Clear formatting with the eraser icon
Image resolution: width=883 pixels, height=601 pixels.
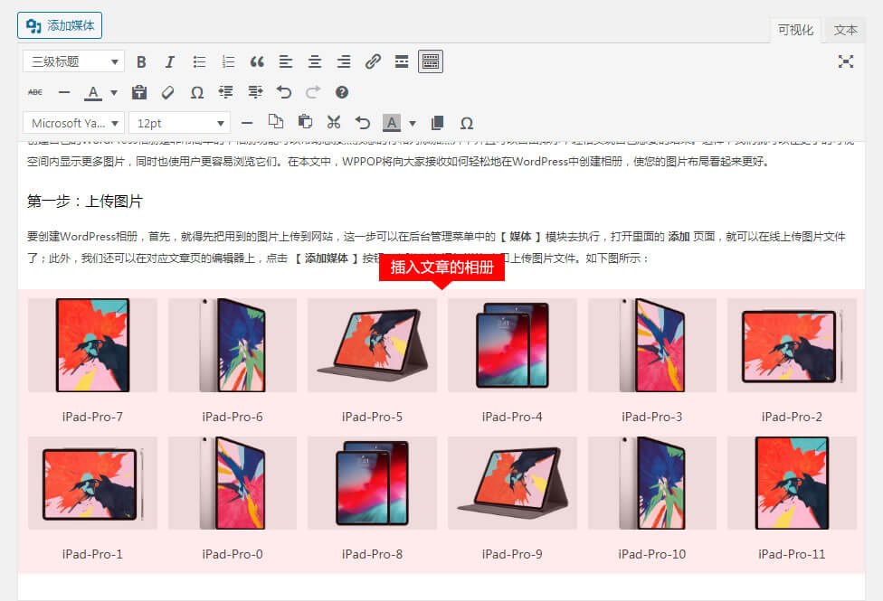click(x=167, y=92)
